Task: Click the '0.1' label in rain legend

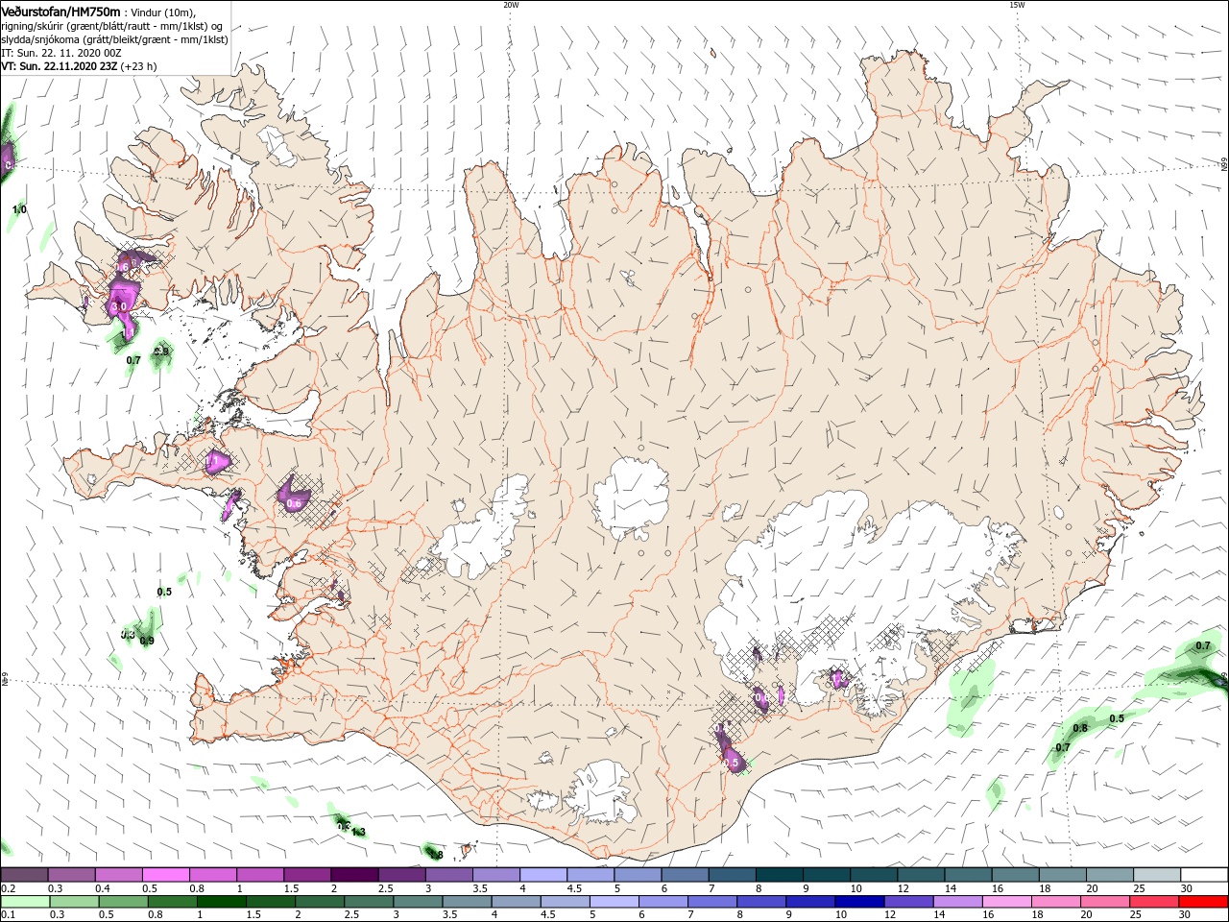Action: 8,915
